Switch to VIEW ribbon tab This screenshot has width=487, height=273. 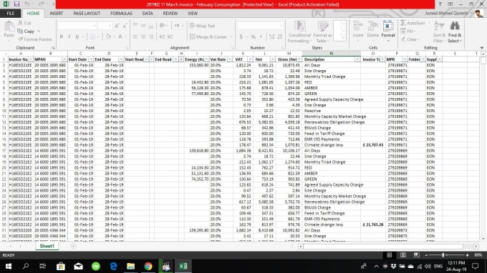tap(193, 14)
